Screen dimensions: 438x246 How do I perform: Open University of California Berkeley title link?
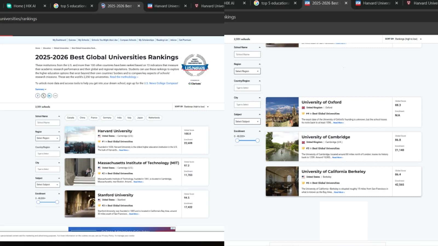[x=333, y=171]
